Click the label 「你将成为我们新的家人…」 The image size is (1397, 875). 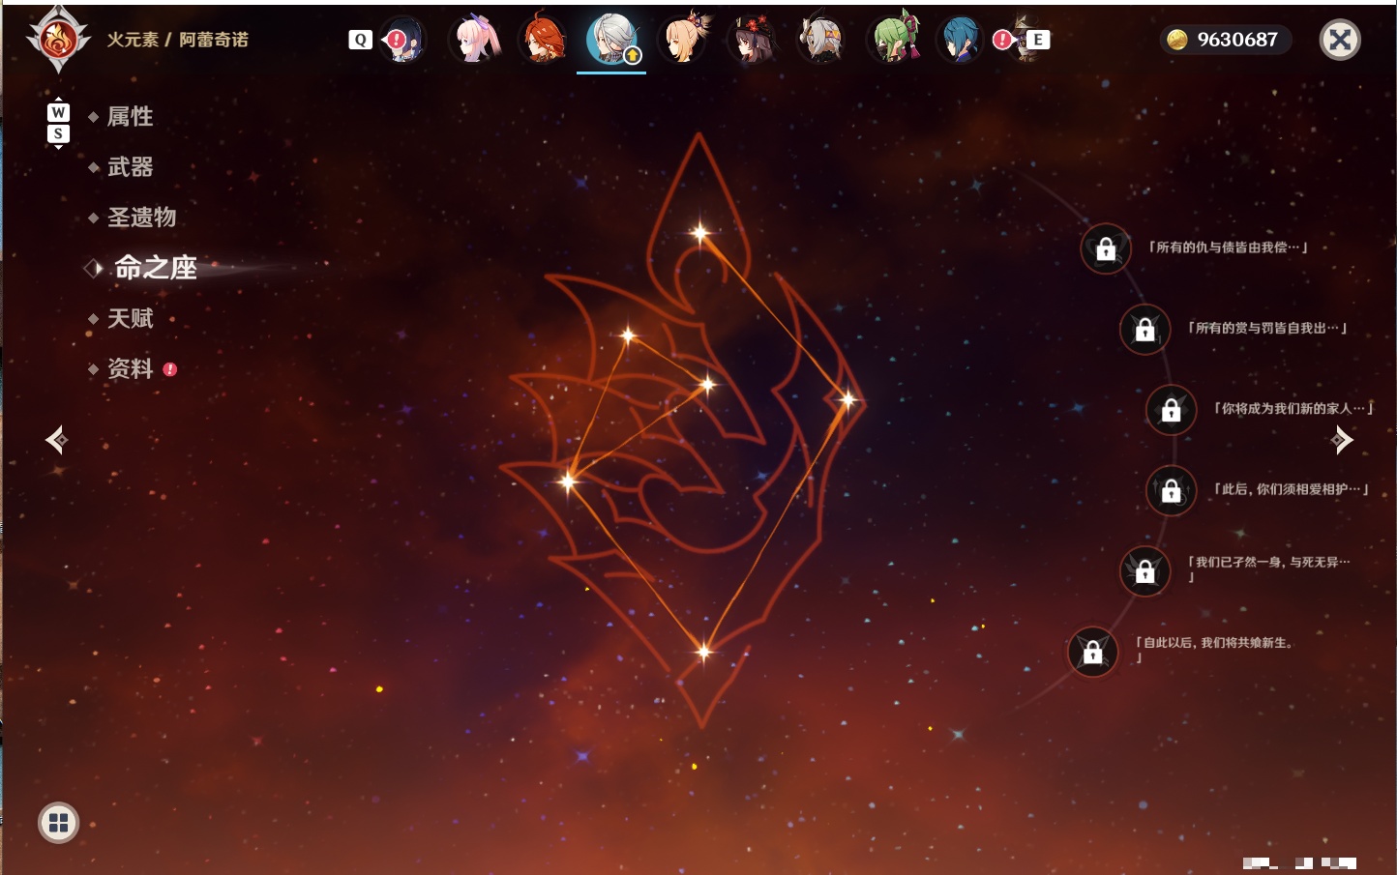coord(1293,408)
